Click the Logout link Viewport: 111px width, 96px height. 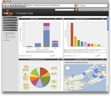[x=102, y=10]
